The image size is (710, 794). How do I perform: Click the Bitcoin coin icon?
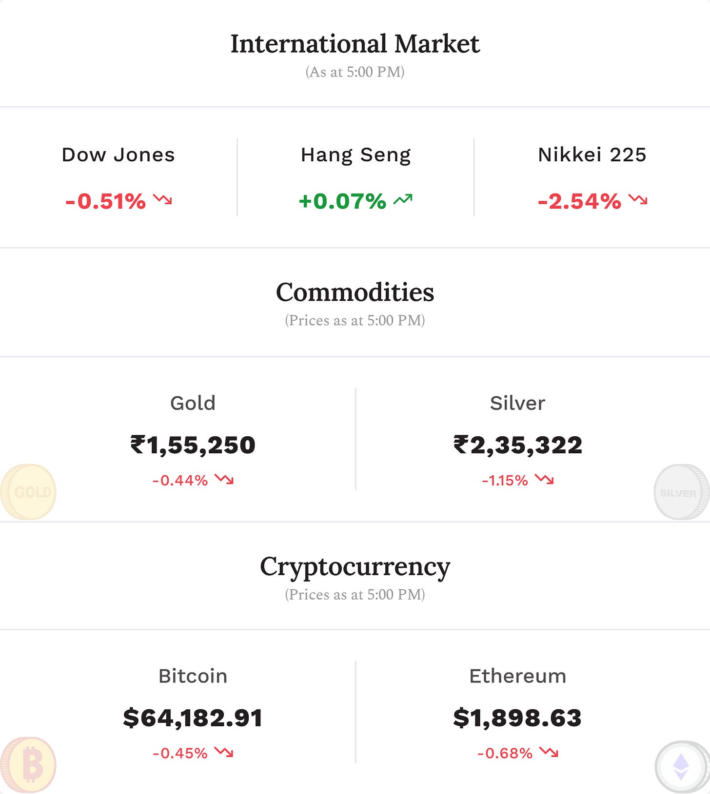[28, 765]
